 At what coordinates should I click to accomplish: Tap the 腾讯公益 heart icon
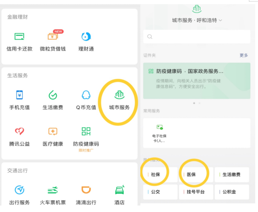tap(19, 132)
